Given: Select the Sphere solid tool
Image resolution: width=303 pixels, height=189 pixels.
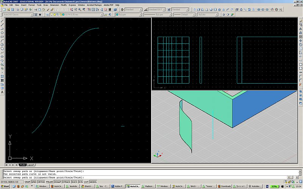Looking at the screenshot, I should (x=211, y=9).
